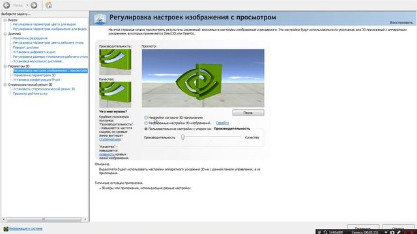Collapse the 'Параметры 3D' tree group
This screenshot has height=234, width=417.
point(5,66)
